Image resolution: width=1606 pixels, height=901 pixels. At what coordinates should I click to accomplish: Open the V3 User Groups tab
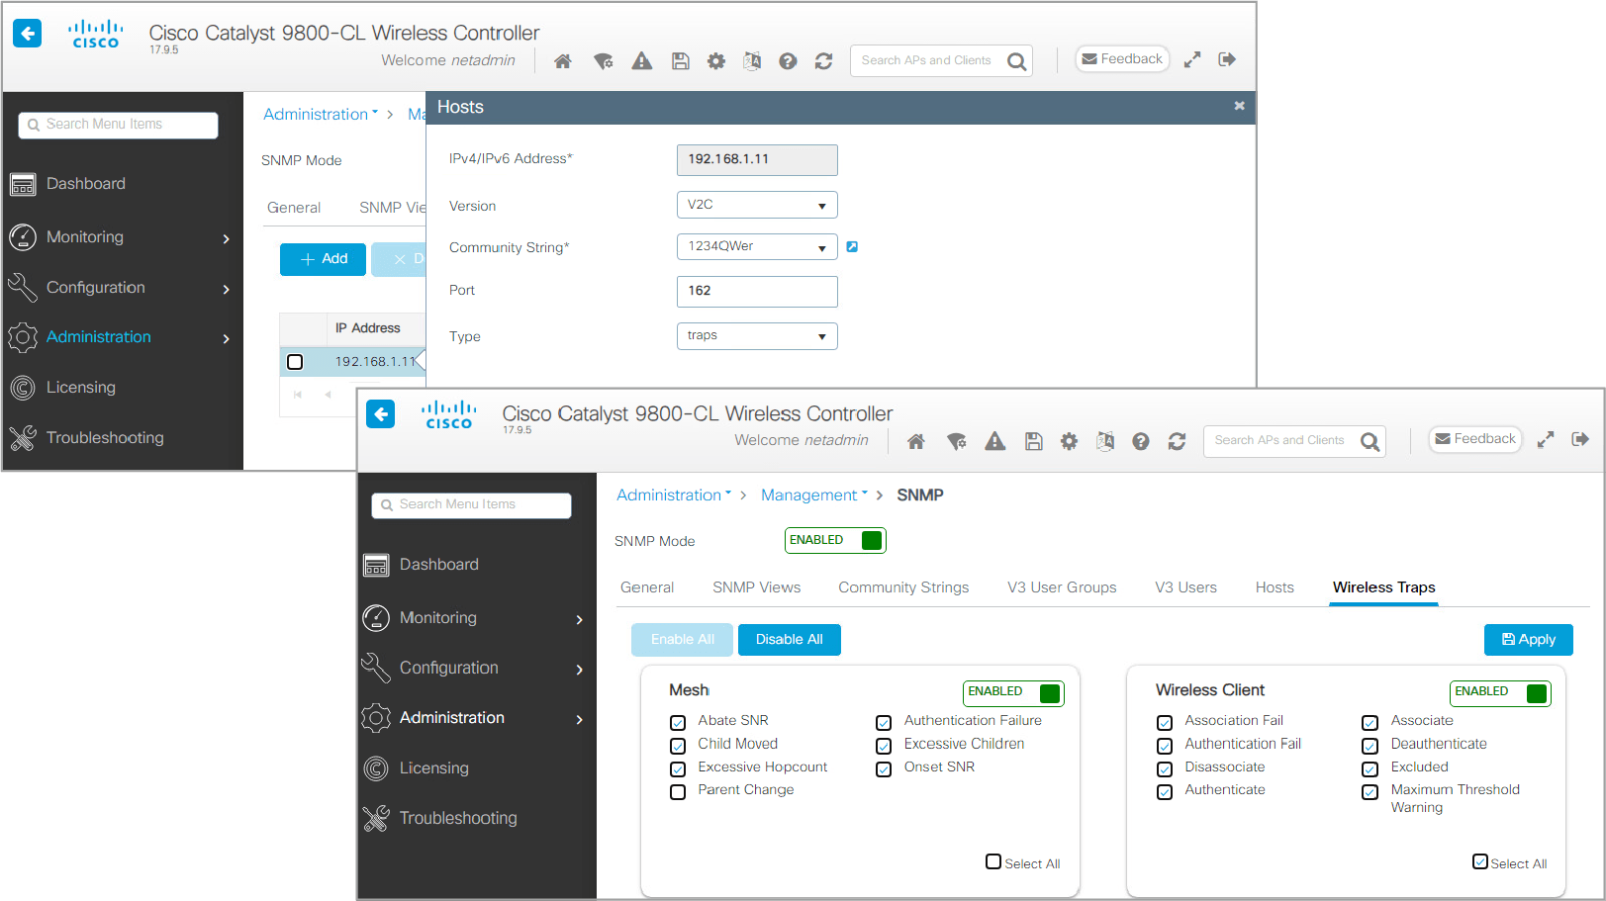(1062, 587)
